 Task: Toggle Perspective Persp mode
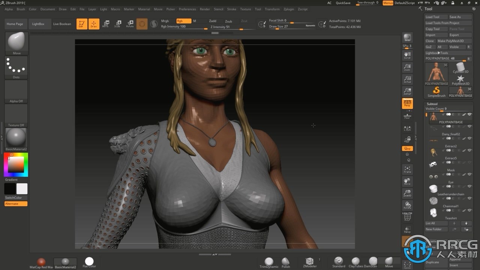407,103
